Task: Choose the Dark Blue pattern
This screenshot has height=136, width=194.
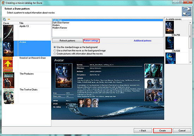Action: coord(108,20)
